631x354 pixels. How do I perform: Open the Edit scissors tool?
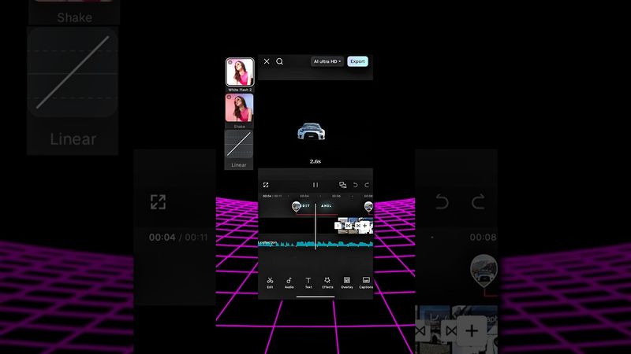(270, 282)
